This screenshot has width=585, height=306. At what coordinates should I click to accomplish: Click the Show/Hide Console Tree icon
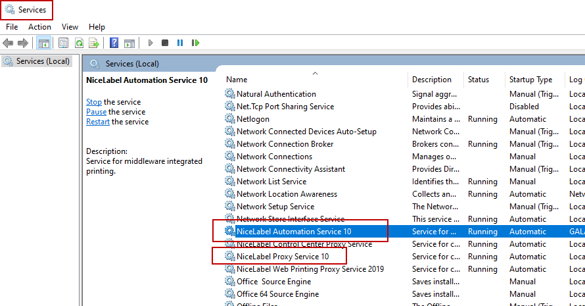pos(44,43)
